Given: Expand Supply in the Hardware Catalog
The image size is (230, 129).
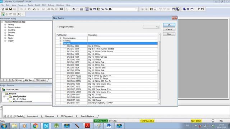Looking at the screenshot, I should [x=5, y=40].
